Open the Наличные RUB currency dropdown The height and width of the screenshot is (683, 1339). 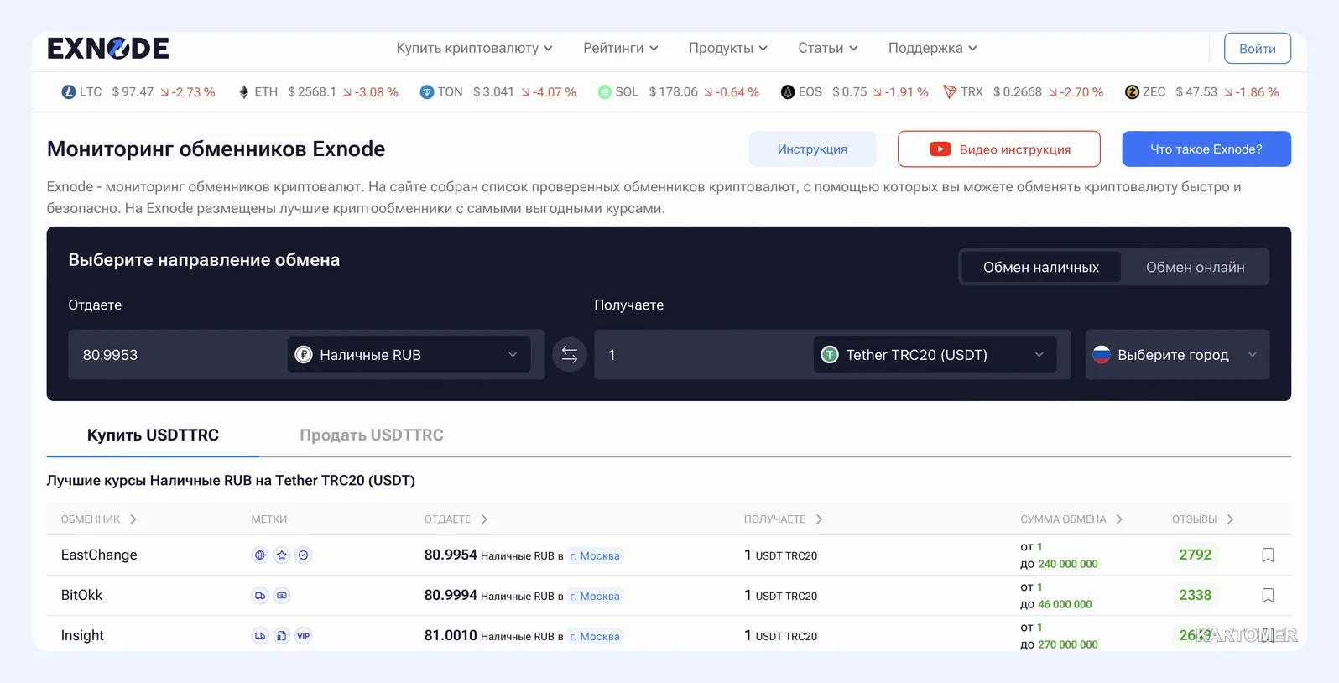coord(409,354)
